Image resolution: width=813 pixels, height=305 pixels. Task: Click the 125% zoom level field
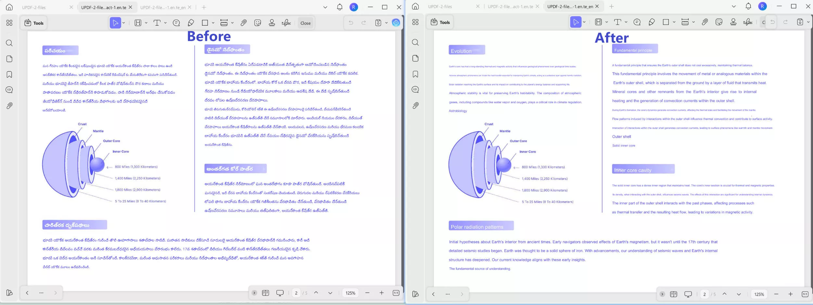350,292
